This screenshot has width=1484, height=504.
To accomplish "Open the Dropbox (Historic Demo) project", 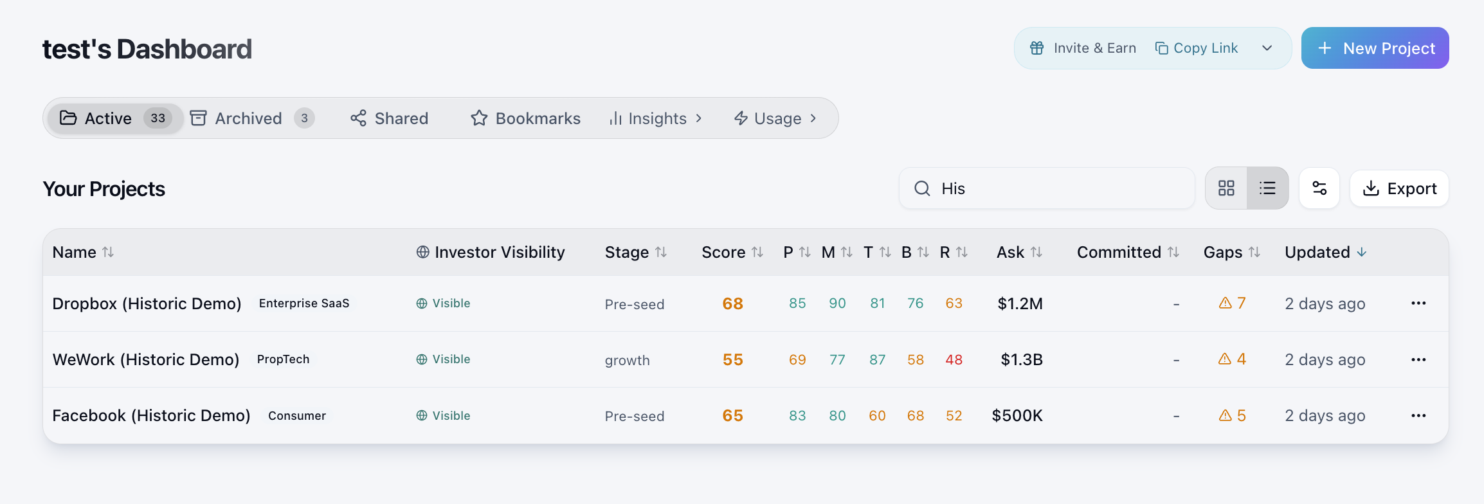I will click(x=147, y=303).
